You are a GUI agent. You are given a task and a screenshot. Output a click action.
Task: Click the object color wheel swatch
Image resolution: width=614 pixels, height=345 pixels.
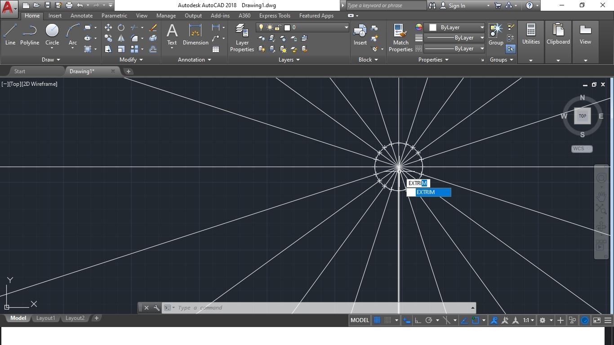(419, 27)
